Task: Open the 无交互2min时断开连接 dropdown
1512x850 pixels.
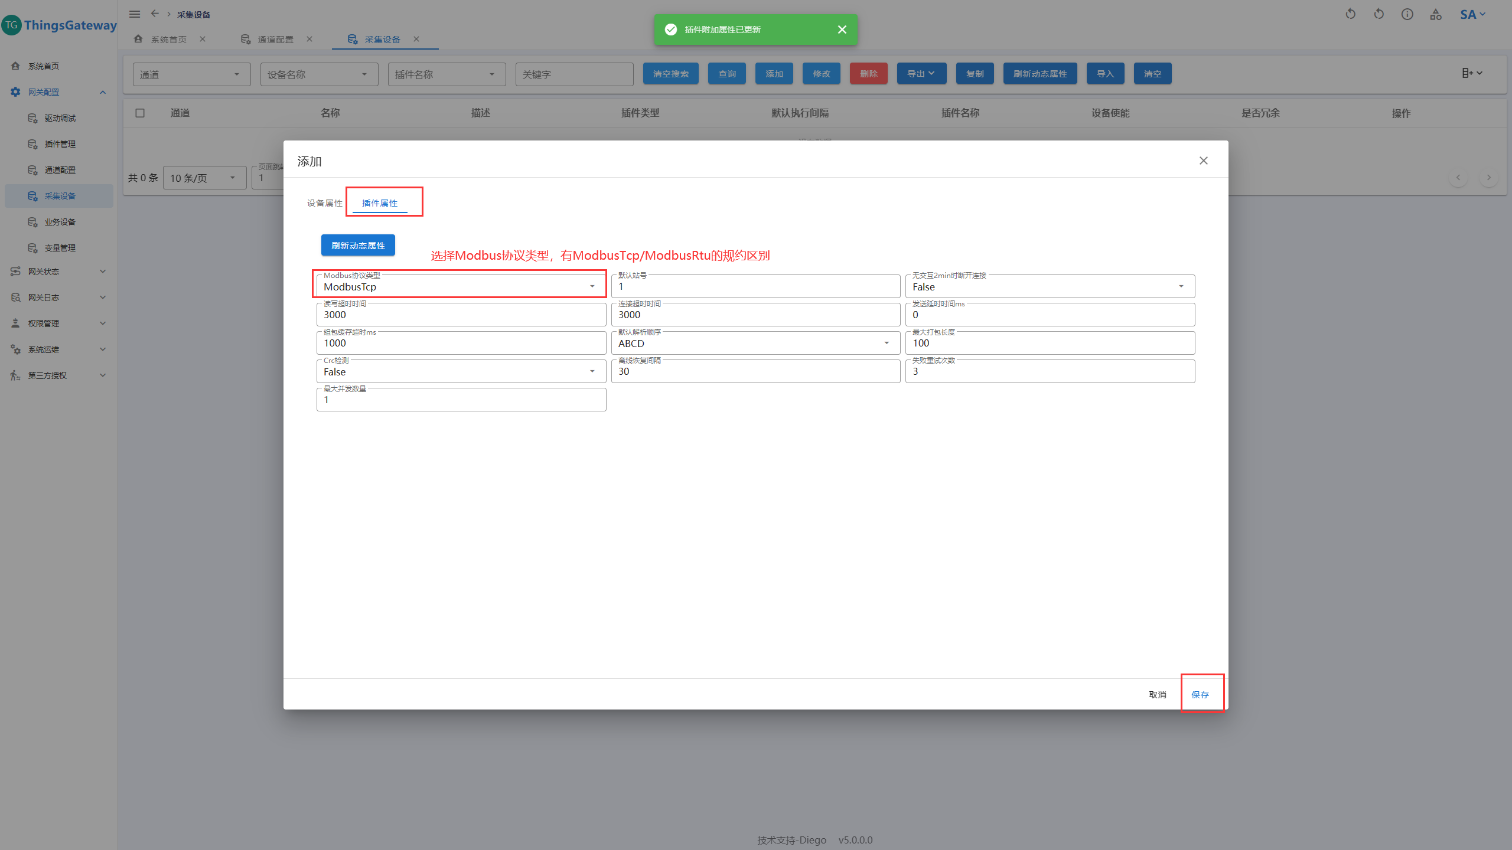Action: click(x=1049, y=287)
